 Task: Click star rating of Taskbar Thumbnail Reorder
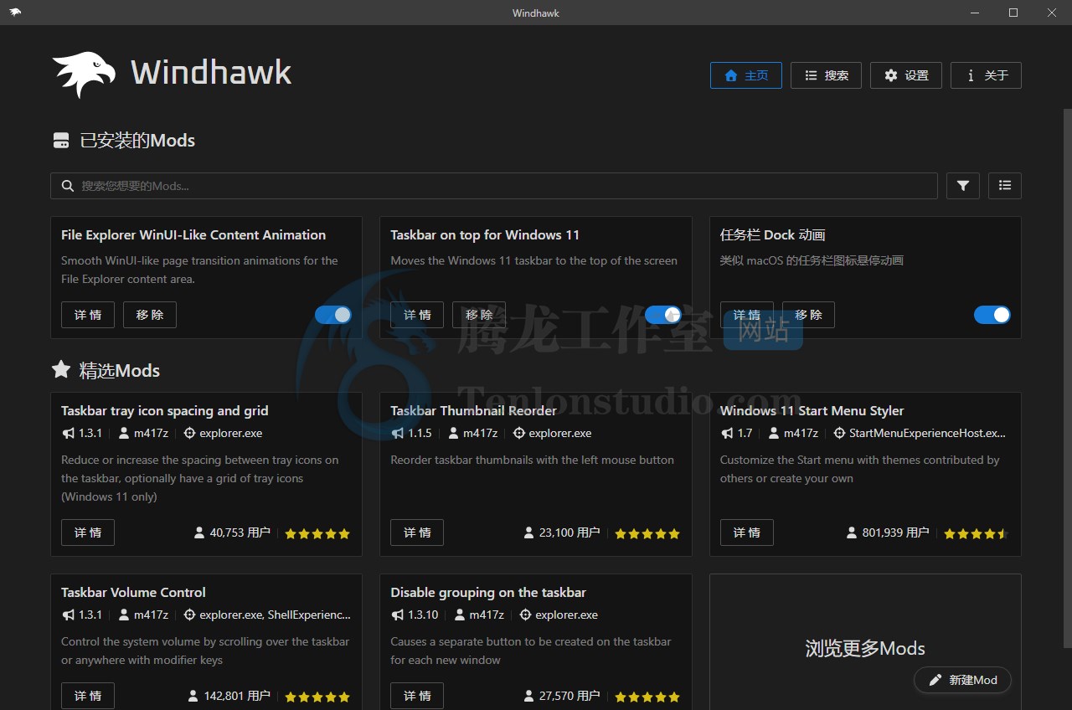point(647,533)
